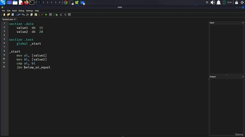The image size is (245, 137).
Task: Switch to workspace 6
Action: [60, 3]
